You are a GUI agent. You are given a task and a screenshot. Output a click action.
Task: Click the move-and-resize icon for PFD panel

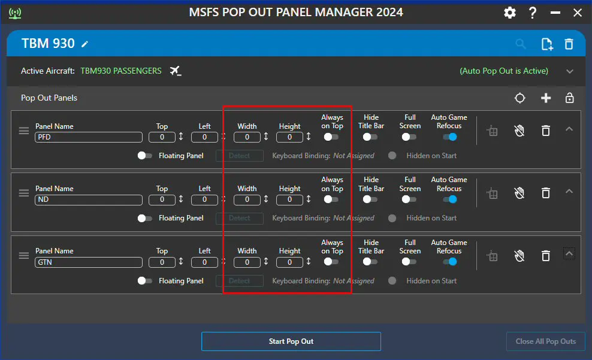[x=492, y=131]
